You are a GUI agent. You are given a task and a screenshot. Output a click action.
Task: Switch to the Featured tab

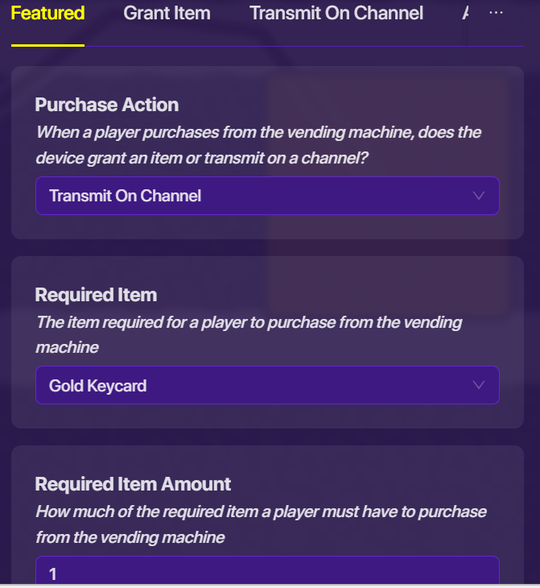pos(47,14)
